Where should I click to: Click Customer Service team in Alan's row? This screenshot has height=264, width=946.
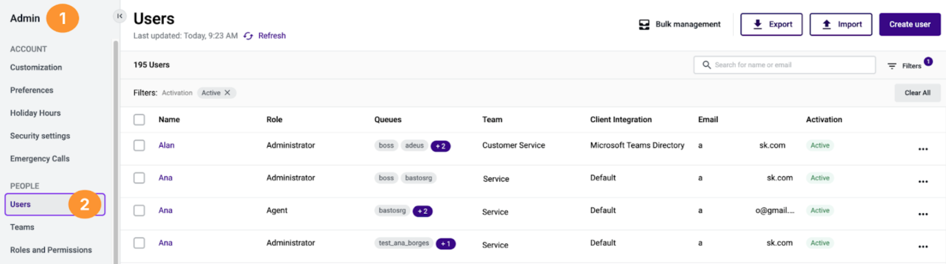[x=513, y=145]
